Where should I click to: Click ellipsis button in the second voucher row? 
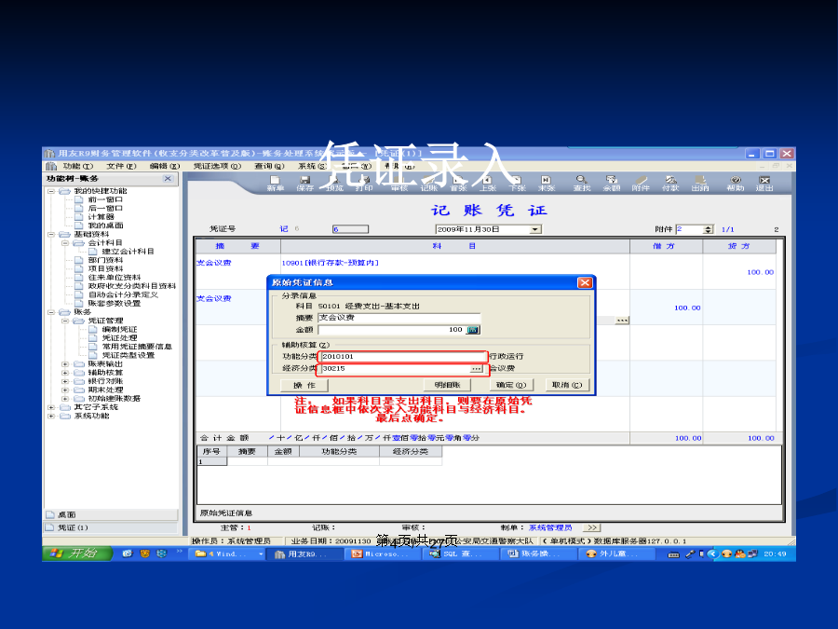(622, 321)
